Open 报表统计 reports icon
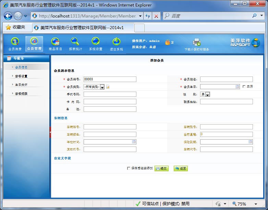Image resolution: width=268 pixels, height=210 pixels. point(75,42)
